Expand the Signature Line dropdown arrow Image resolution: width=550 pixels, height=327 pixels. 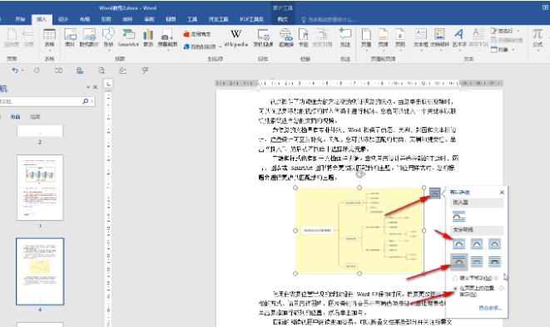coord(518,31)
